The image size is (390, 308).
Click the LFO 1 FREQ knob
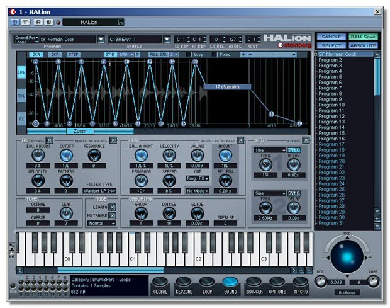click(x=265, y=165)
